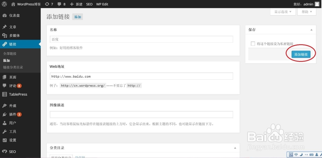Click the IME bar logo icon
322x158 pixels.
(291, 154)
